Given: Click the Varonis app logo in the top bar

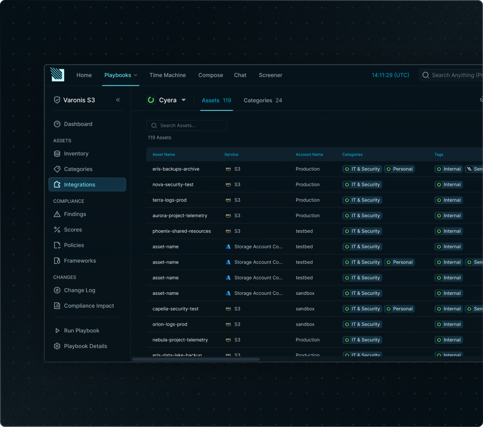Looking at the screenshot, I should point(57,75).
